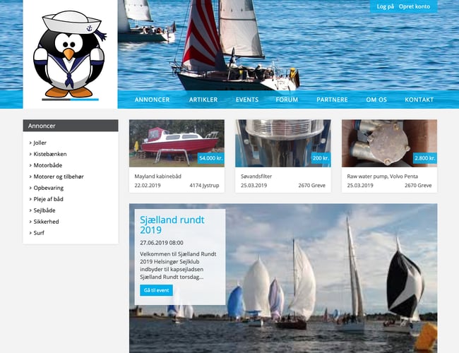459x353 pixels.
Task: Select Om os in the navigation bar
Action: pyautogui.click(x=376, y=100)
